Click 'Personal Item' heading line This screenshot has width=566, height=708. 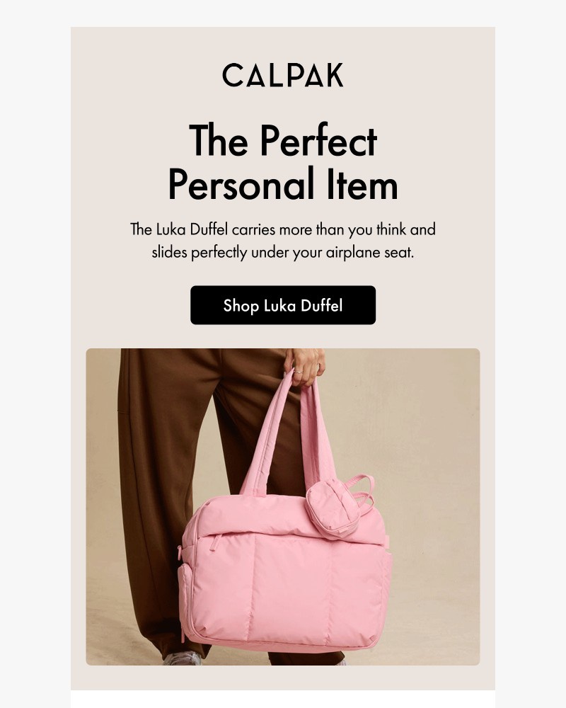click(282, 184)
